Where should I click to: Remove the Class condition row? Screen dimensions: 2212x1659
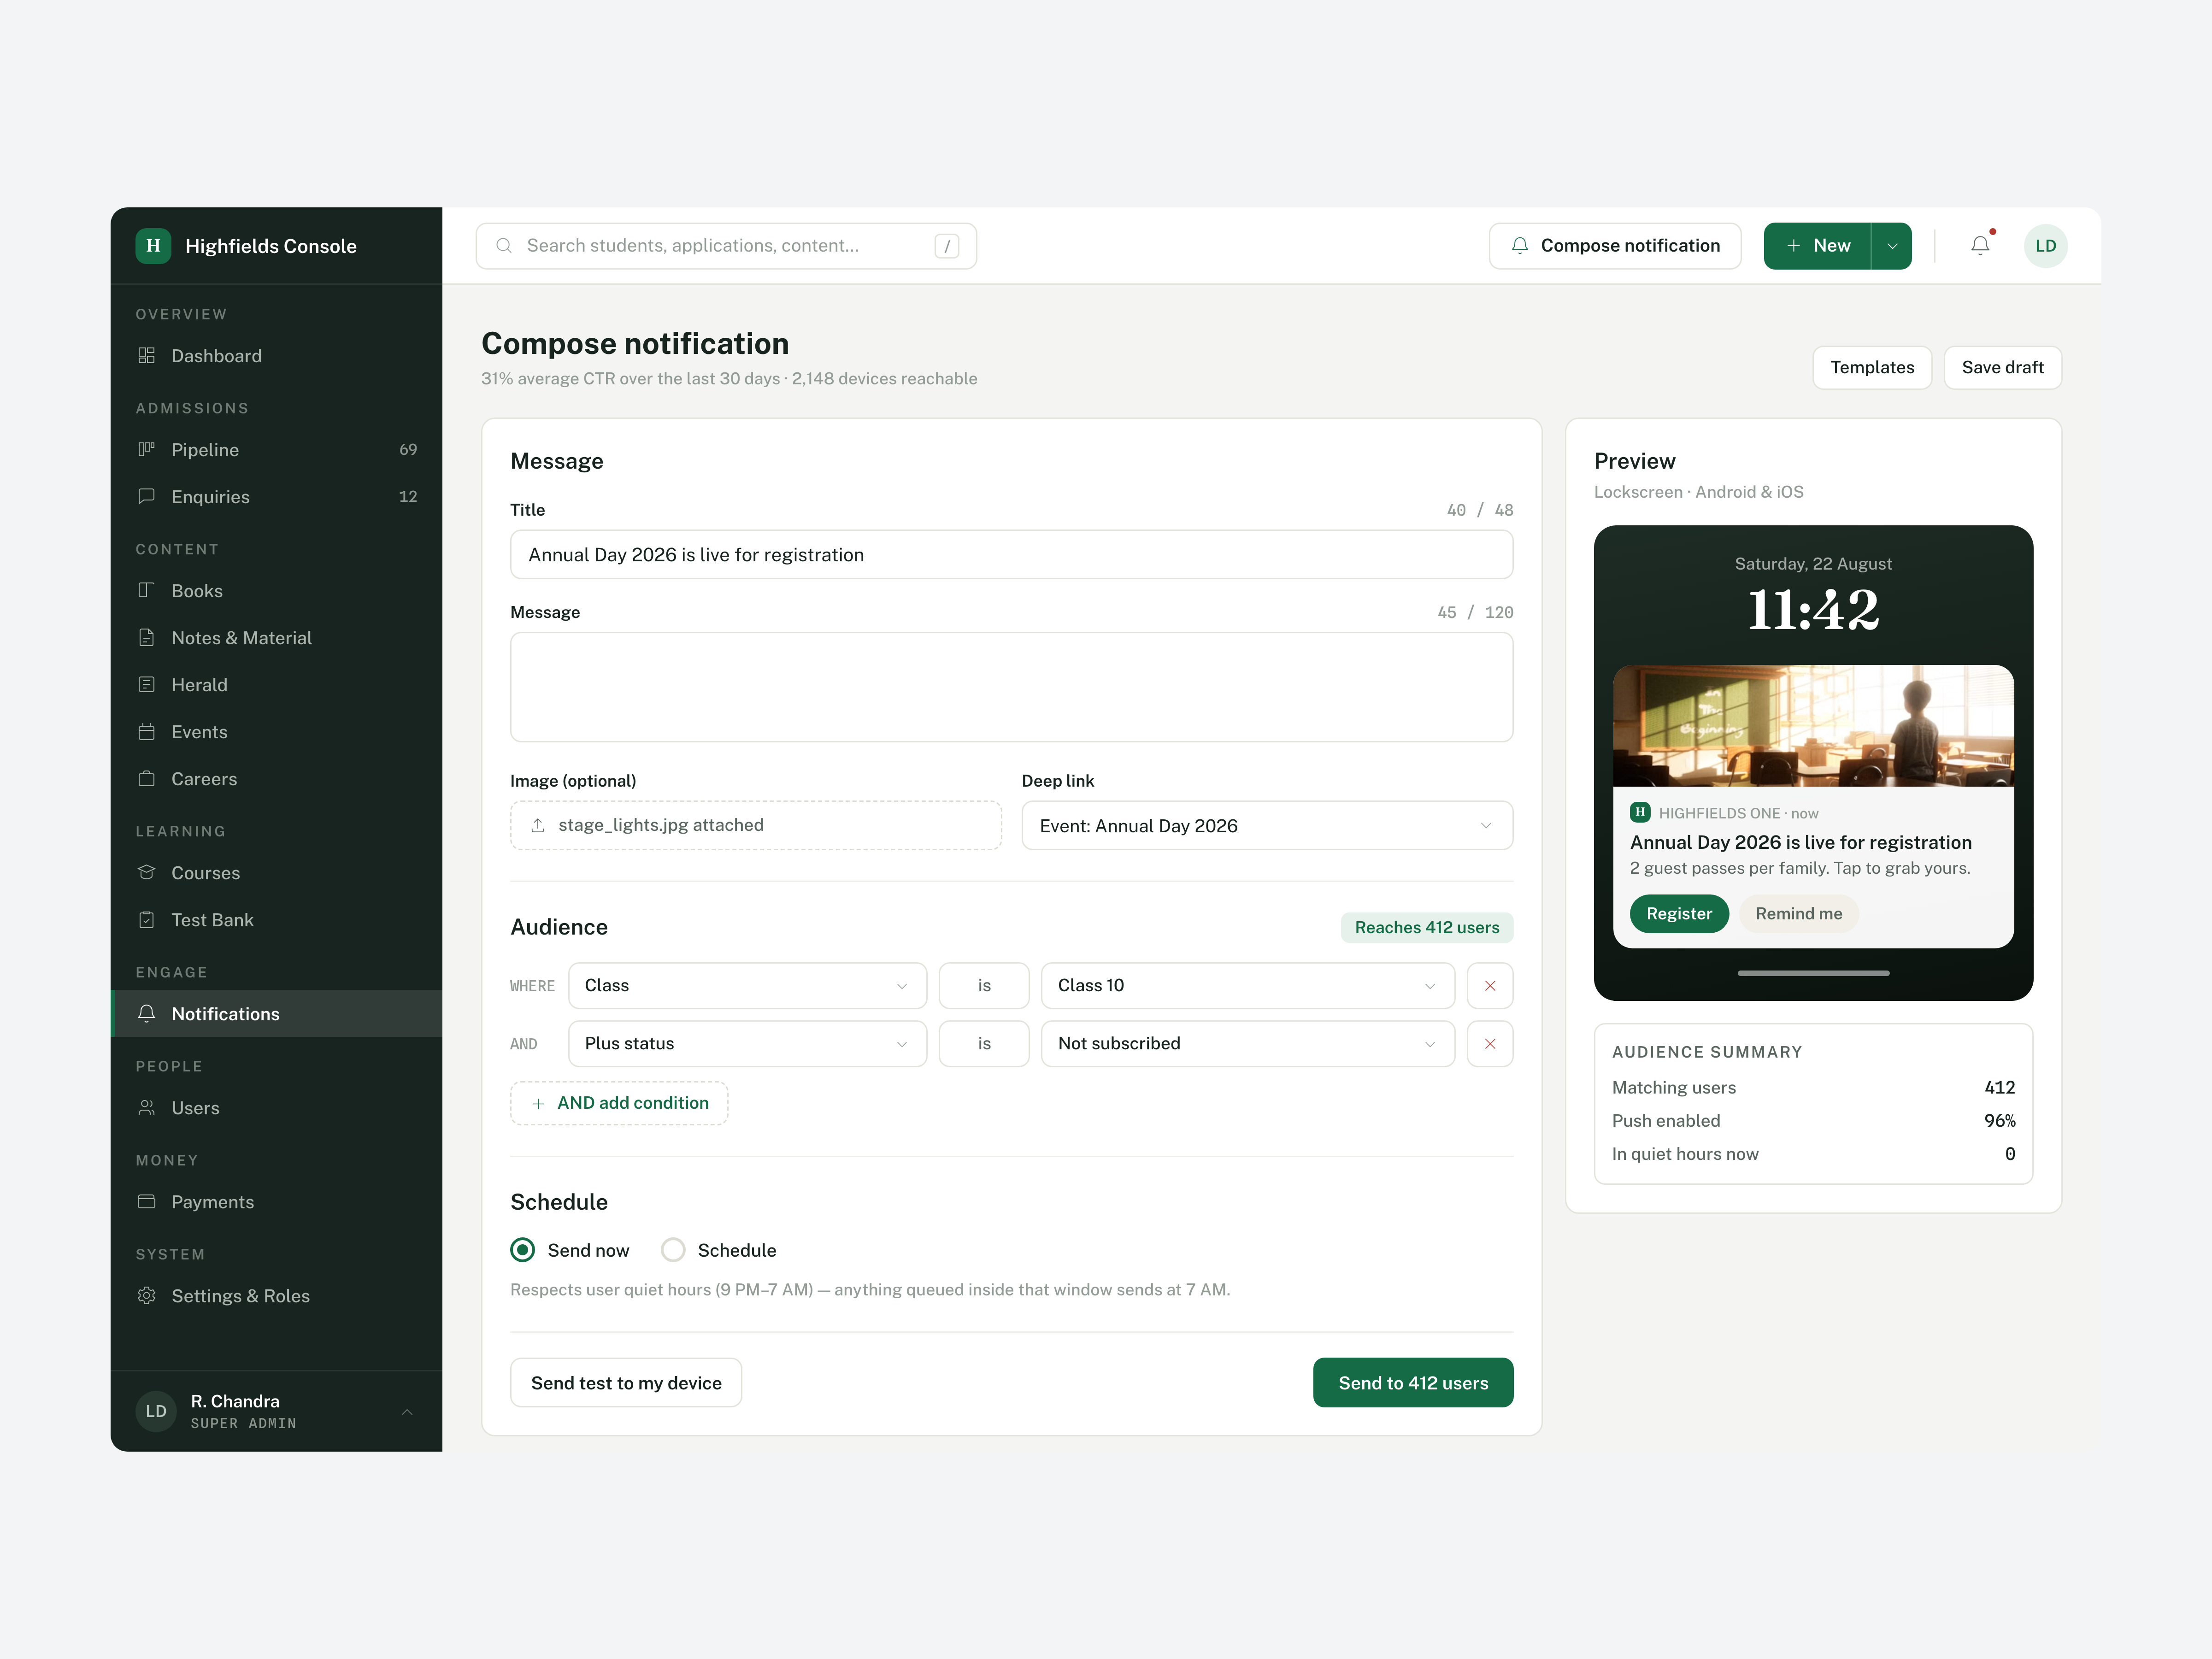pos(1490,986)
